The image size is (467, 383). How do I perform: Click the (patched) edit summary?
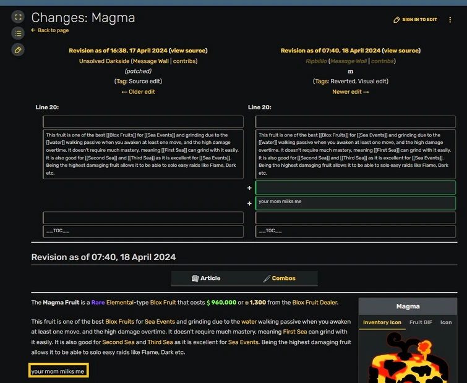(138, 72)
